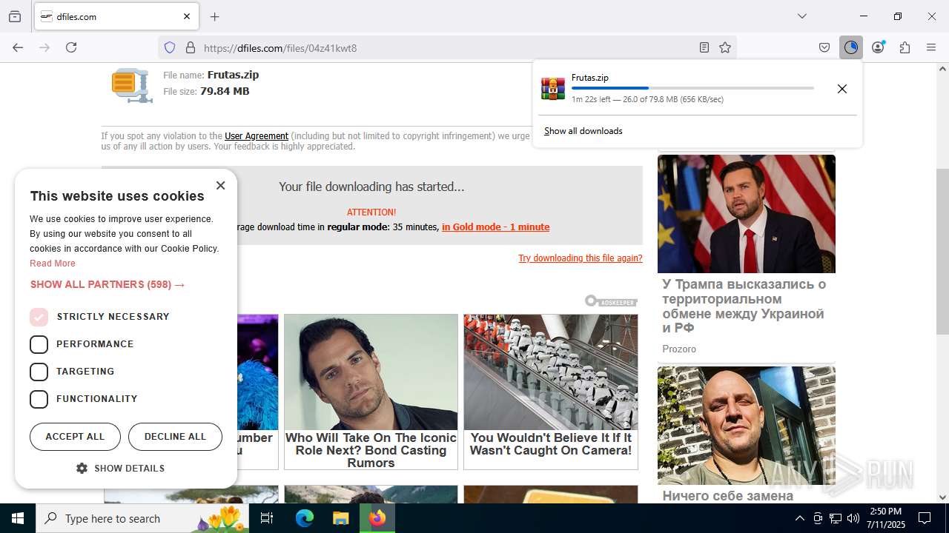Enable Targeting cookies checkbox

pyautogui.click(x=39, y=372)
